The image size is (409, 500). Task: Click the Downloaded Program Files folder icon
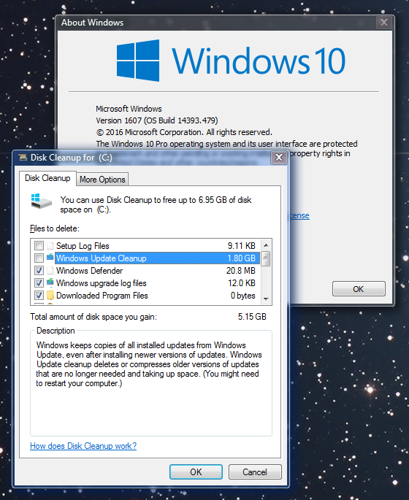50,296
